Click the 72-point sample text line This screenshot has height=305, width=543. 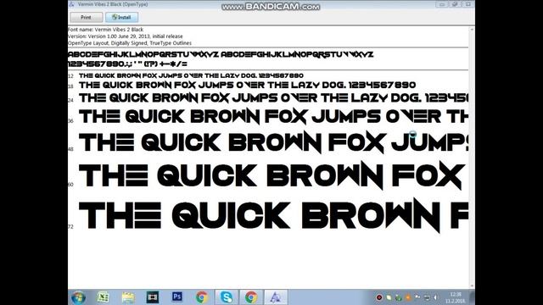point(273,215)
